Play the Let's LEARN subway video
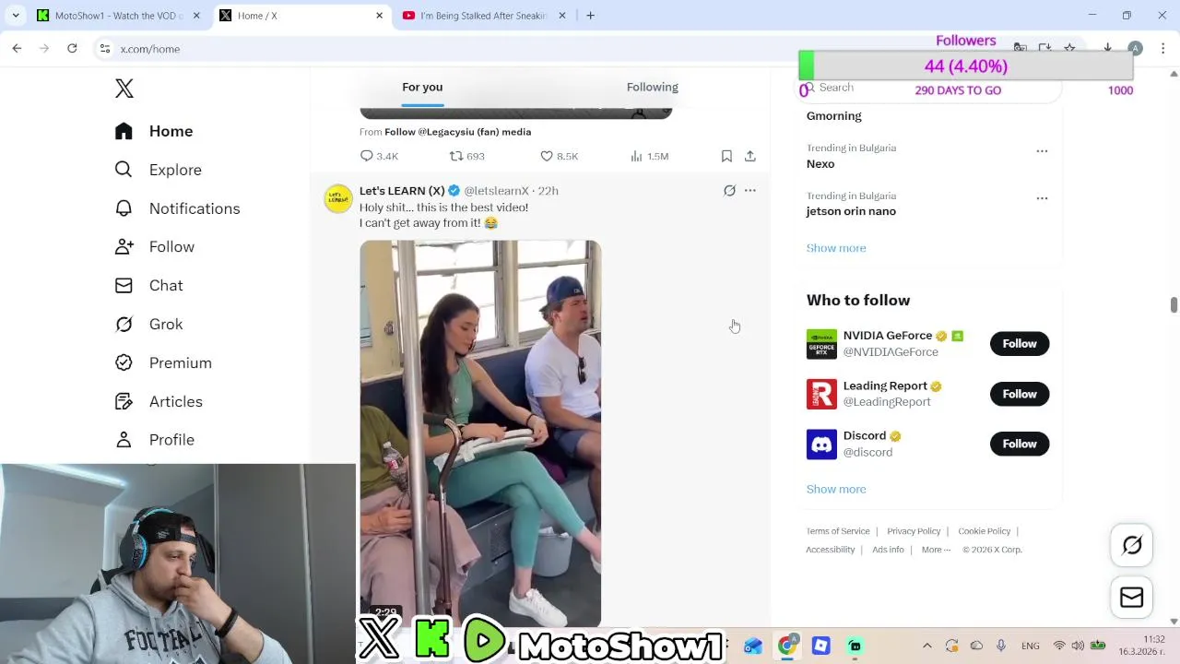The width and height of the screenshot is (1180, 664). tap(480, 433)
